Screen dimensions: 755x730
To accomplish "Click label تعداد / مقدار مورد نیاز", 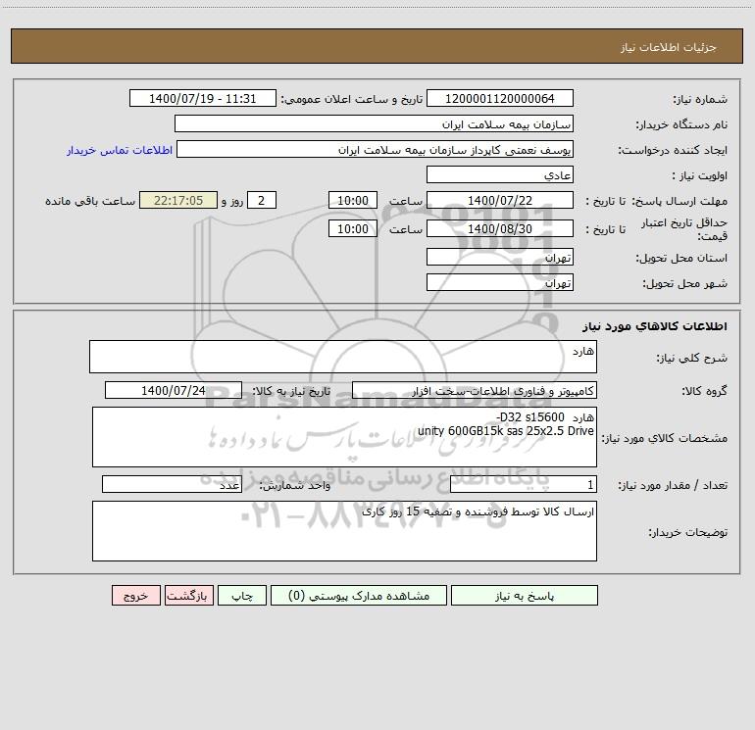I will point(673,486).
